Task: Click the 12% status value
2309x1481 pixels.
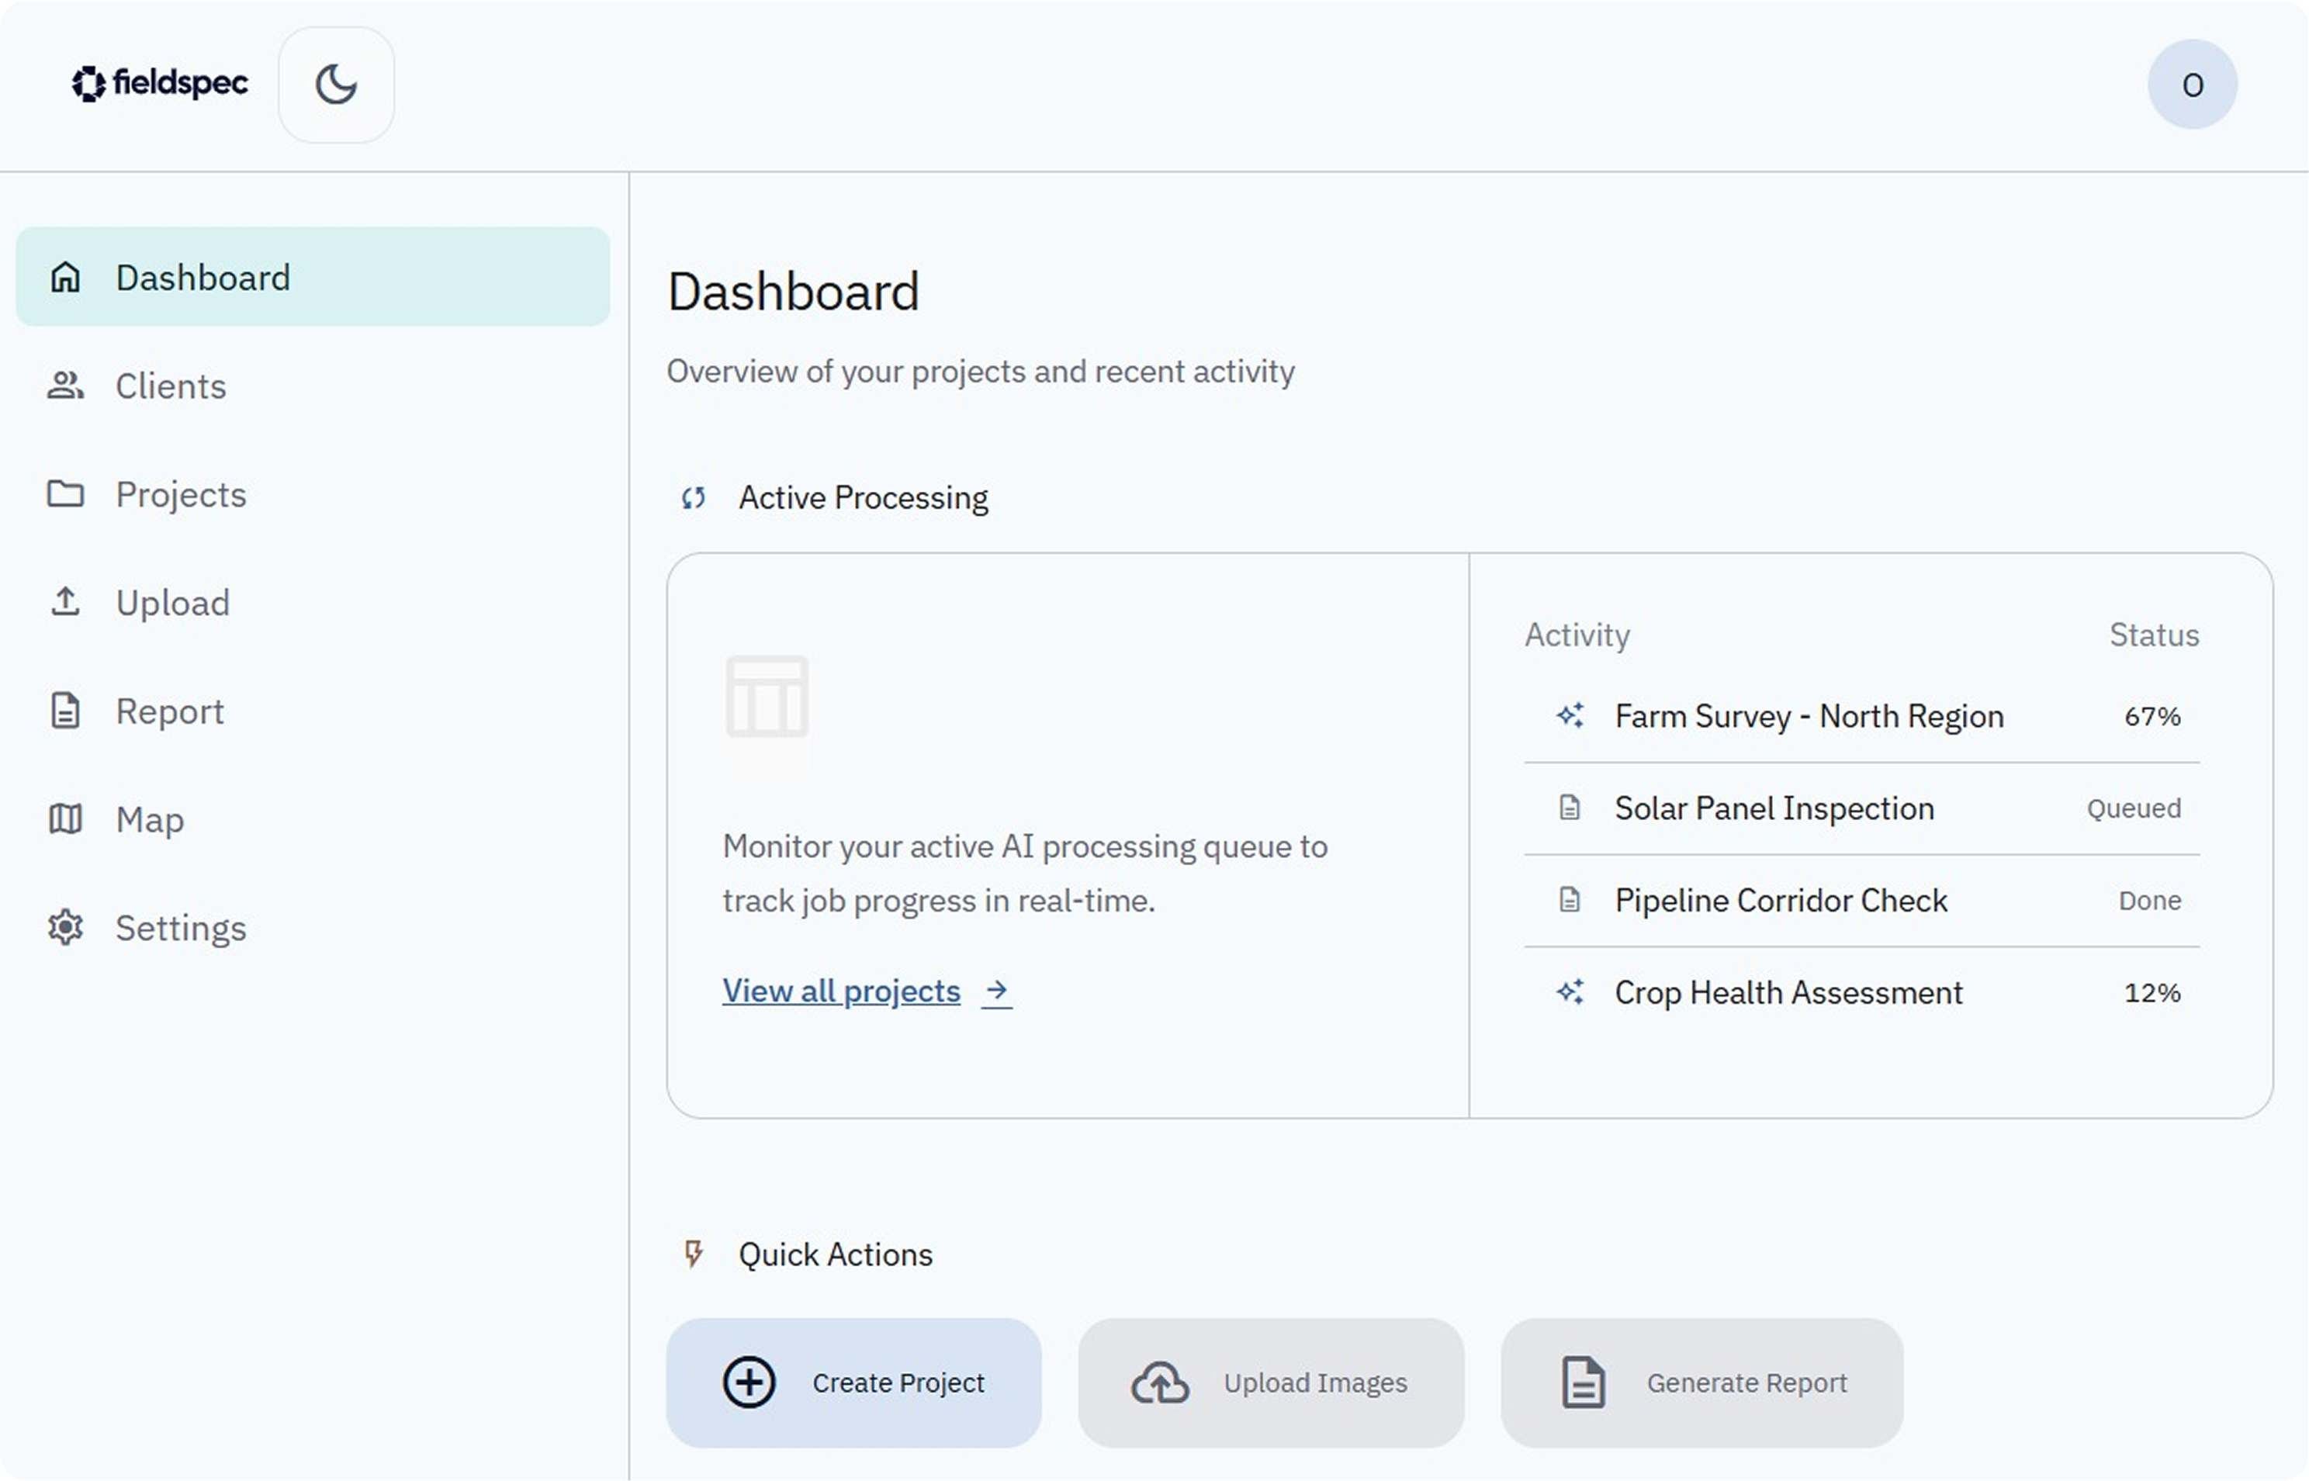Action: click(x=2152, y=992)
